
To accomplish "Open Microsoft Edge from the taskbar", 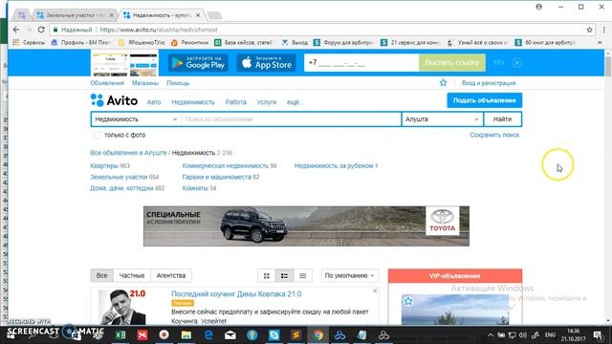I will (208, 335).
